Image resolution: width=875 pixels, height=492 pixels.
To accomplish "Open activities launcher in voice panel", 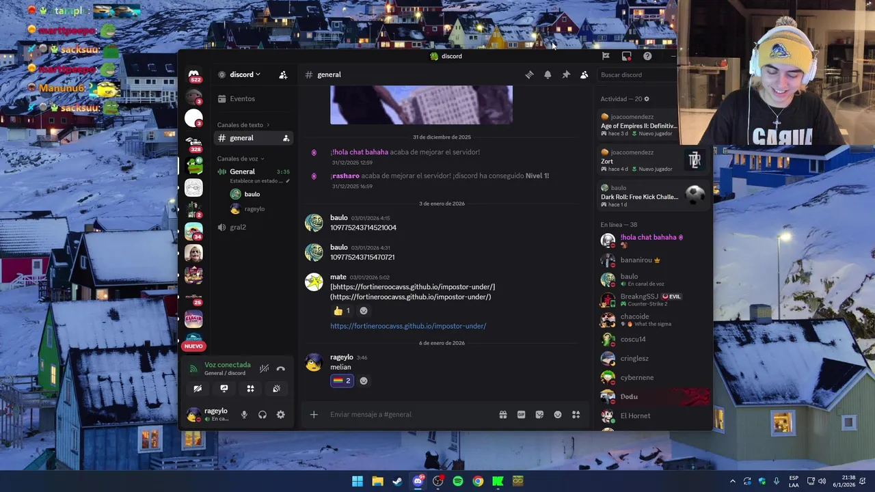I will pos(250,388).
